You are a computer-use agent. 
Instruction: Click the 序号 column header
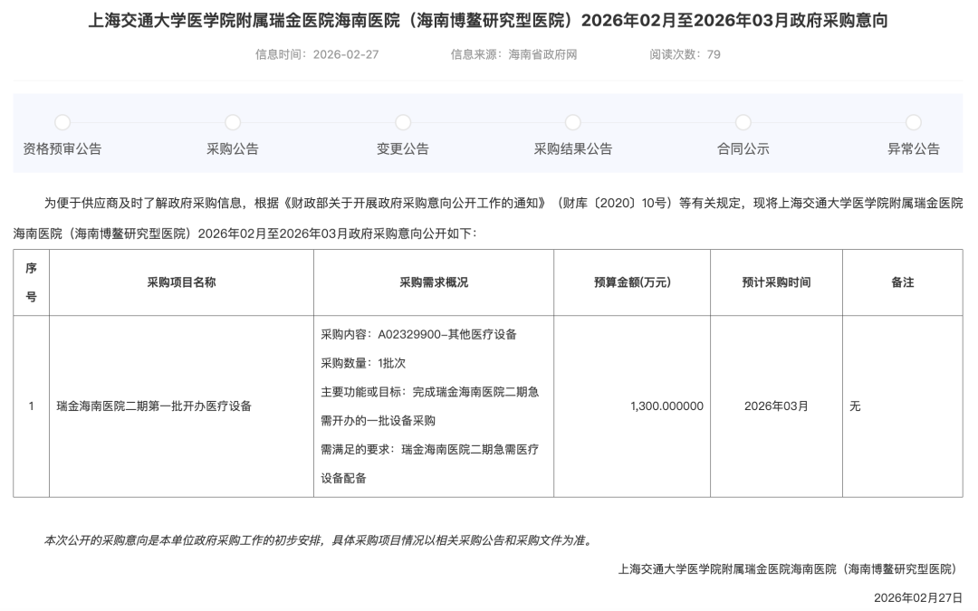31,282
